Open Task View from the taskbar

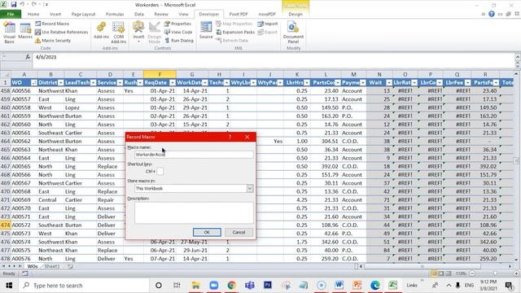click(x=177, y=286)
